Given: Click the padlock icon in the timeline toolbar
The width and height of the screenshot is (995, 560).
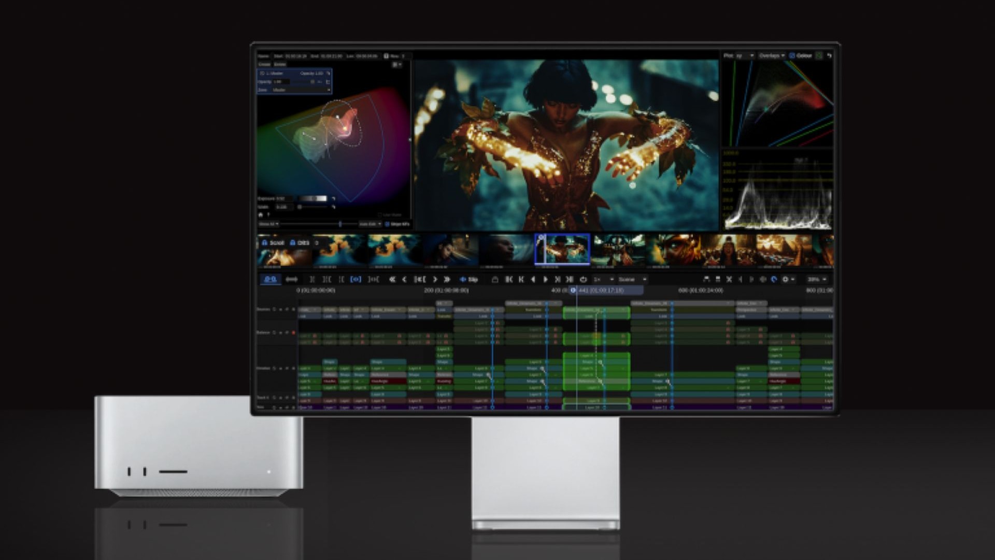Looking at the screenshot, I should pyautogui.click(x=495, y=279).
